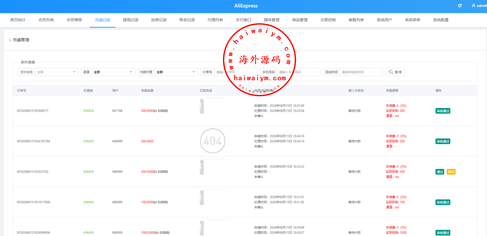487x236 pixels.
Task: Open the 添加时间 date picker field
Action: [361, 72]
